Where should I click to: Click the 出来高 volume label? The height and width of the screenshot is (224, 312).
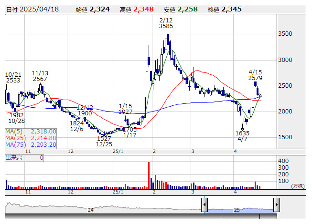click(14, 157)
